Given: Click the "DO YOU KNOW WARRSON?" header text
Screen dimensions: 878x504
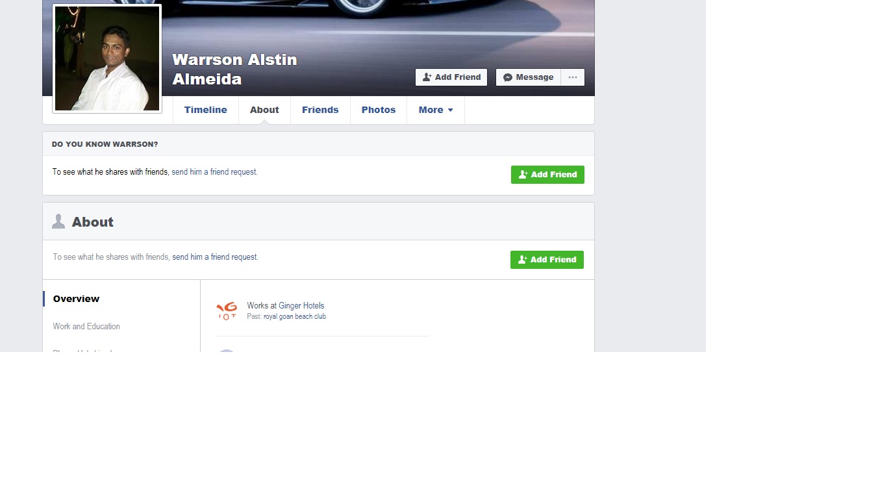Looking at the screenshot, I should point(105,144).
